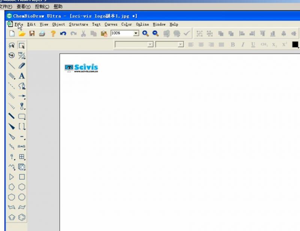Select the Pen drawing tool
Viewport: 300px width, 231px height.
22,86
